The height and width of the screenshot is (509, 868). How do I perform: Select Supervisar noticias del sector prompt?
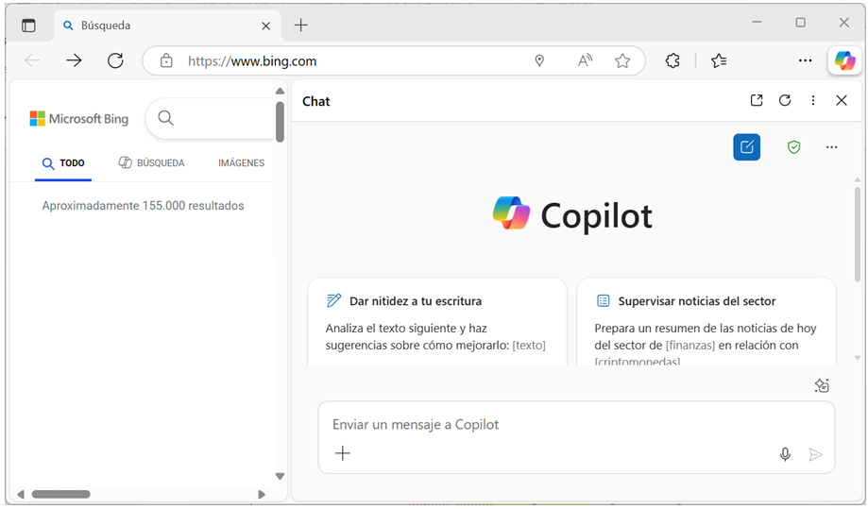tap(706, 321)
